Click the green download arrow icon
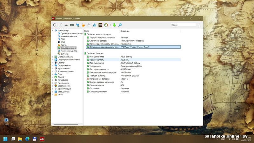254x143 pixels. click(x=114, y=25)
